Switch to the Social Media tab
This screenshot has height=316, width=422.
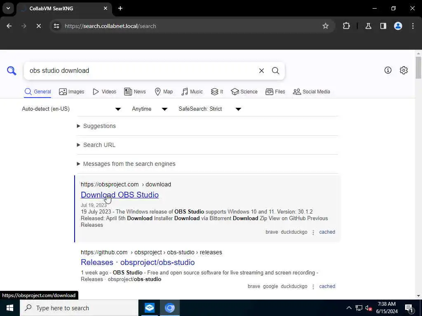pyautogui.click(x=312, y=92)
